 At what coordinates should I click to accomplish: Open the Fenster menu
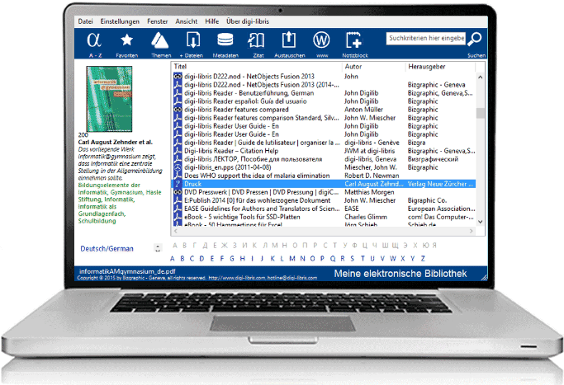[157, 21]
